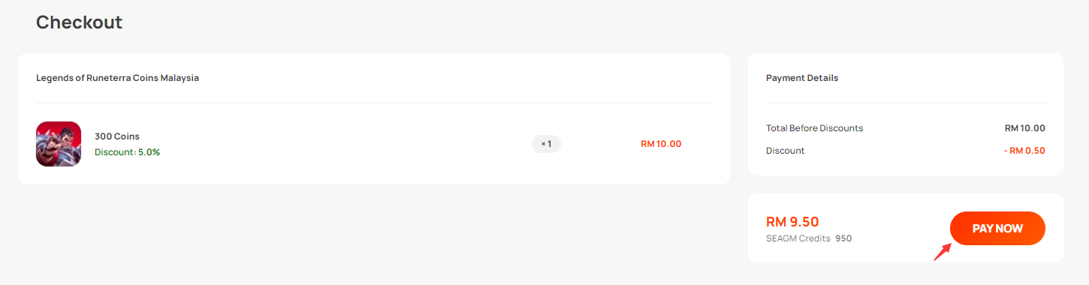Click the Legends of Runeterra Coins Malaysia title
Image resolution: width=1089 pixels, height=285 pixels.
tap(117, 78)
